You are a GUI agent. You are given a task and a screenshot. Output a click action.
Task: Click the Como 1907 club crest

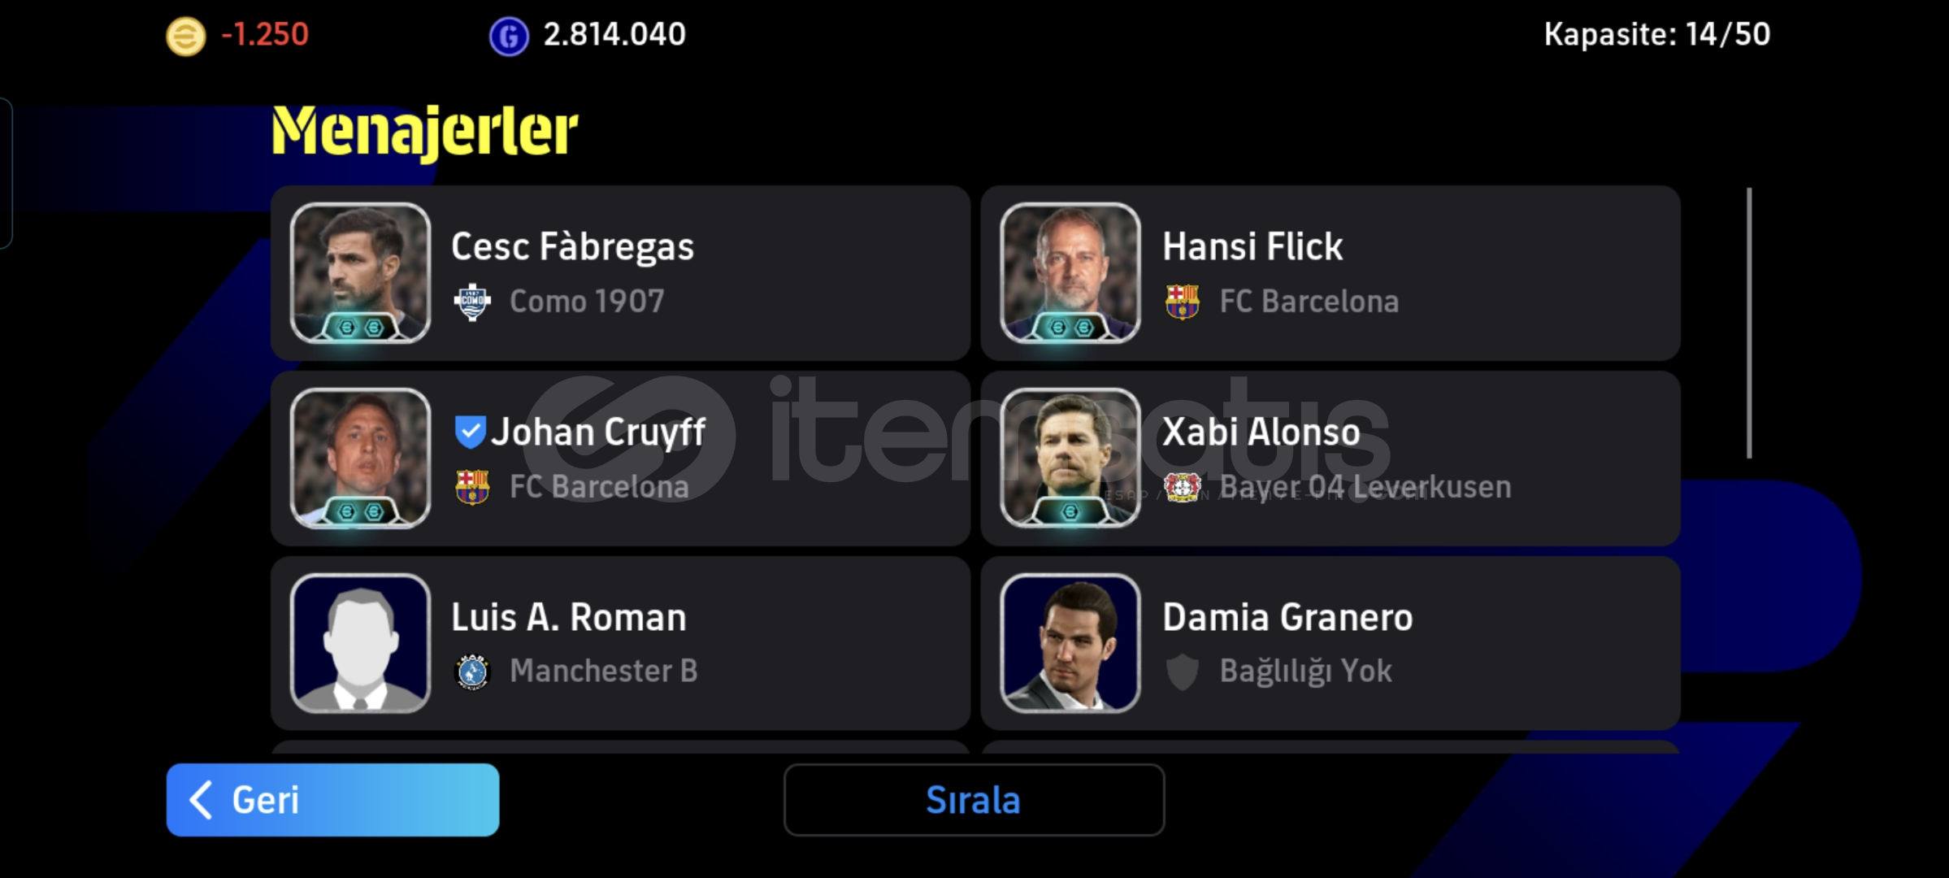(472, 302)
